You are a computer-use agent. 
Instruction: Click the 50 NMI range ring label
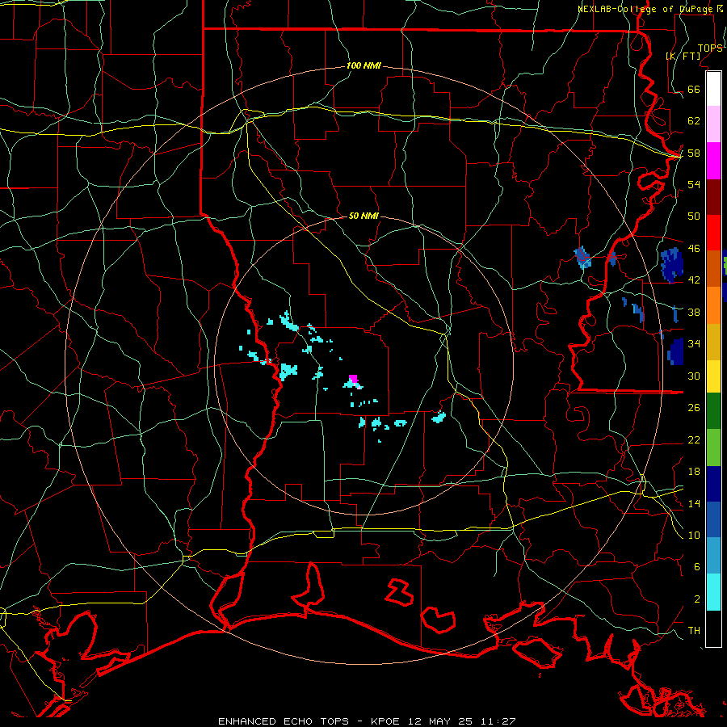(363, 216)
